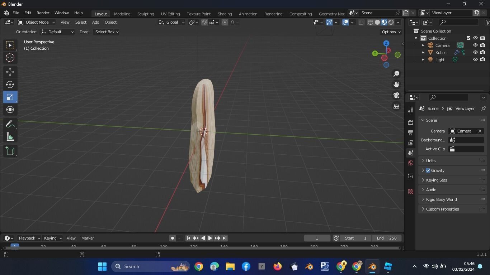Image resolution: width=490 pixels, height=275 pixels.
Task: Open the Texture properties tab
Action: [x=411, y=192]
